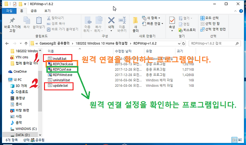
Task: Open the Easy access dropdown
Action: pos(153,24)
